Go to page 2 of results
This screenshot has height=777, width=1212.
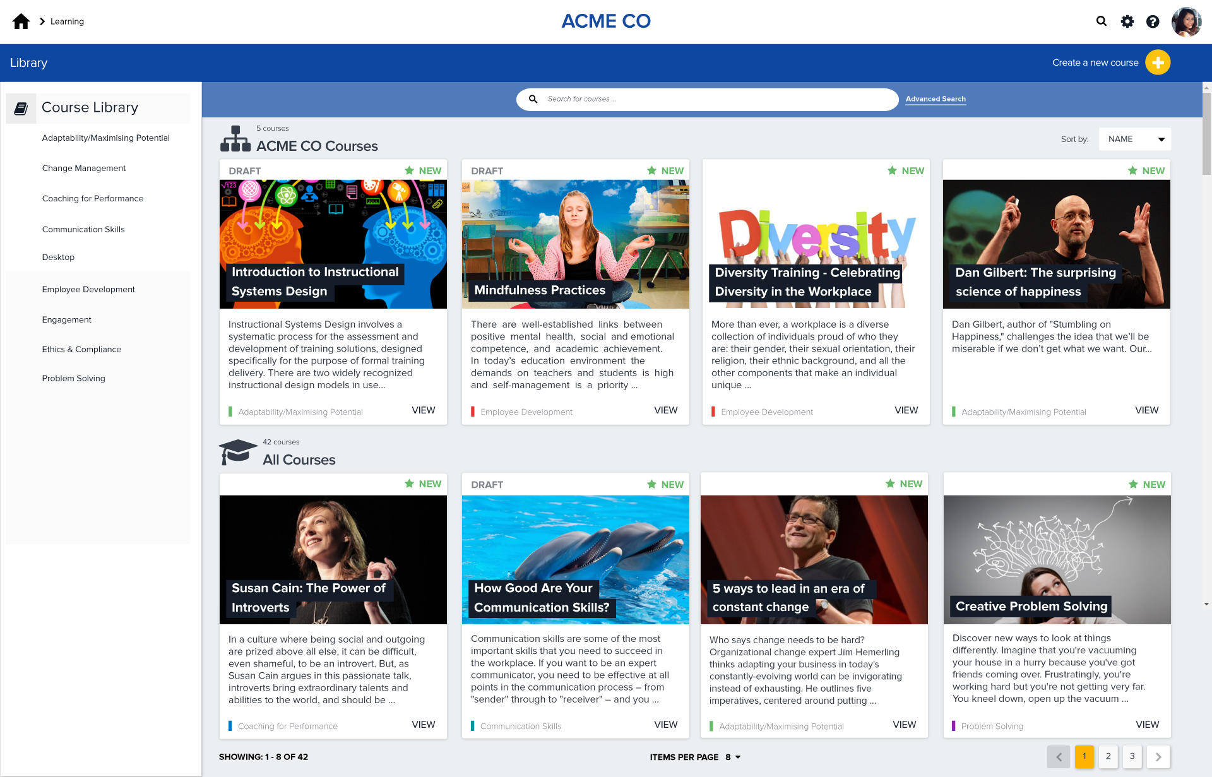[x=1108, y=756]
